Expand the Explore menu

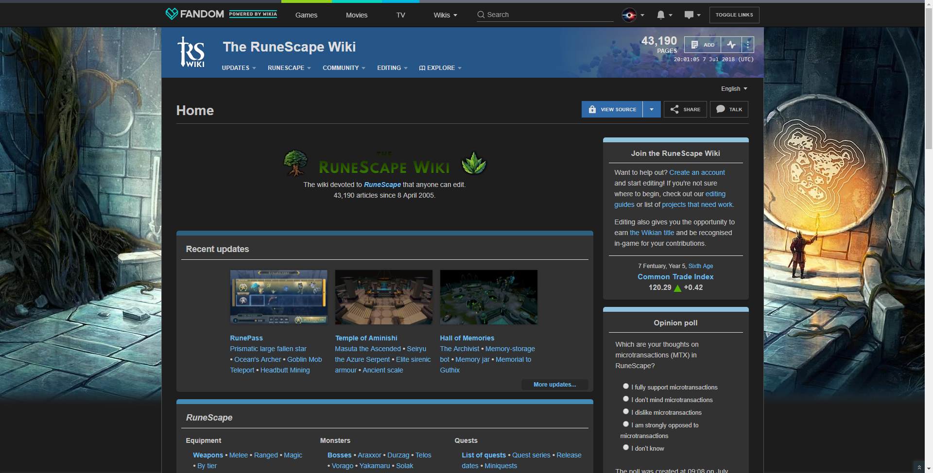(x=440, y=68)
